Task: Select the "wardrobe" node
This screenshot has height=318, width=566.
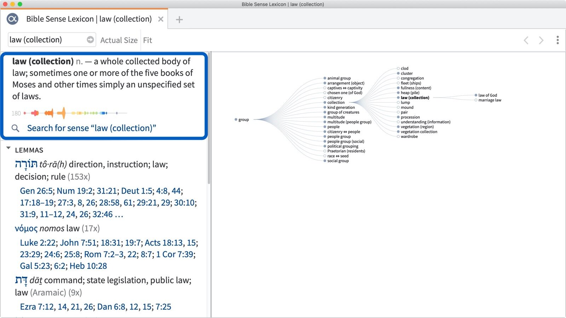Action: point(407,136)
